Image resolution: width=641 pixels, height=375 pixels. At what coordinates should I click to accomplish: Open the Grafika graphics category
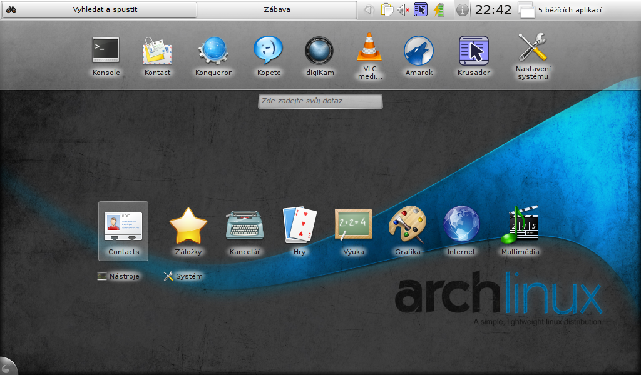[x=408, y=231]
